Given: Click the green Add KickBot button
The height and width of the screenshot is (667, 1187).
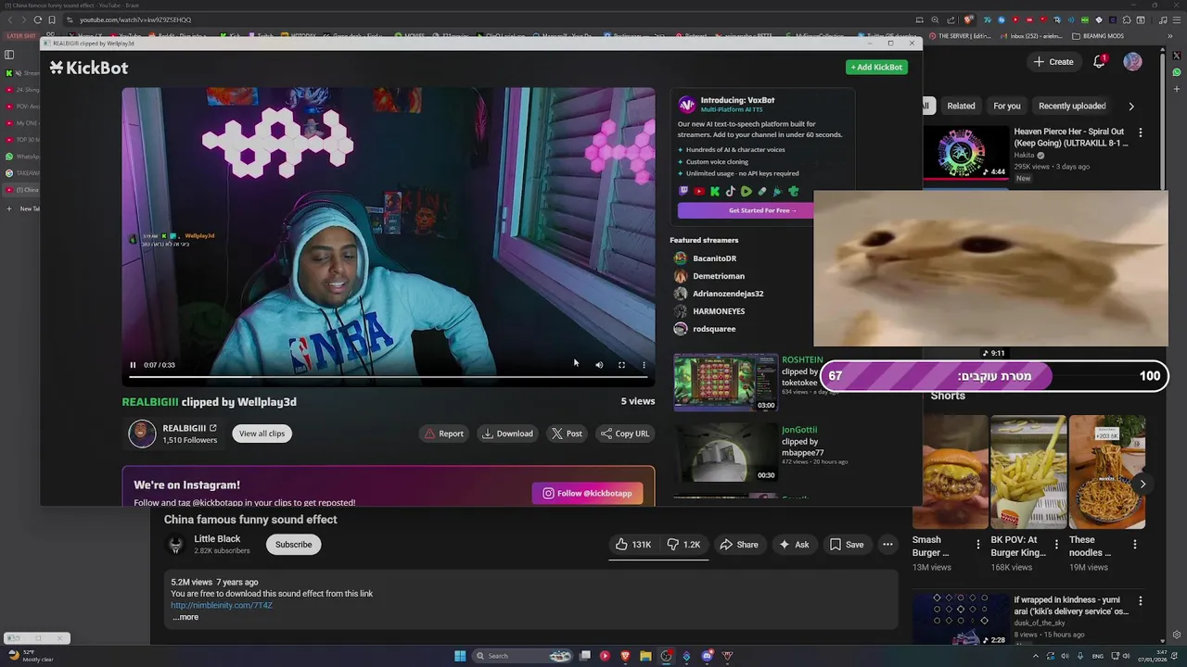Looking at the screenshot, I should (x=876, y=67).
